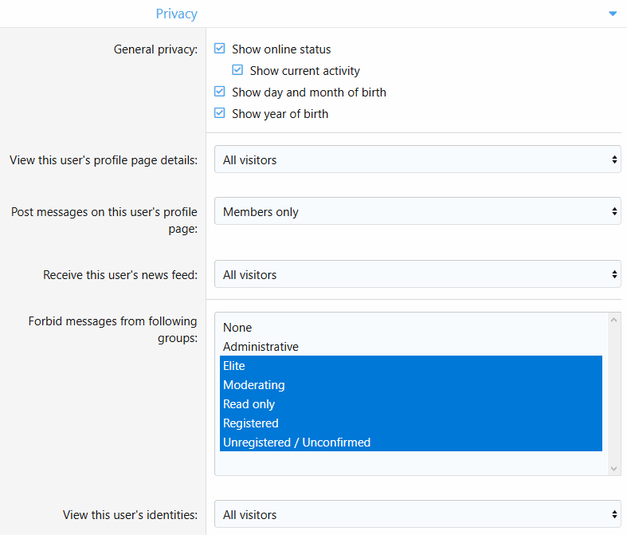
Task: Collapse the Privacy section arrow
Action: pyautogui.click(x=612, y=14)
